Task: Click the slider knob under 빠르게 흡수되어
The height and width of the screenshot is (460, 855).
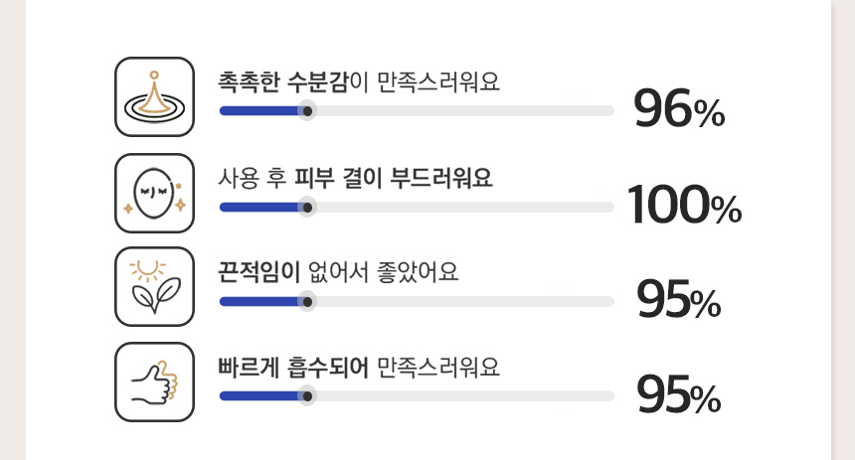Action: point(307,396)
